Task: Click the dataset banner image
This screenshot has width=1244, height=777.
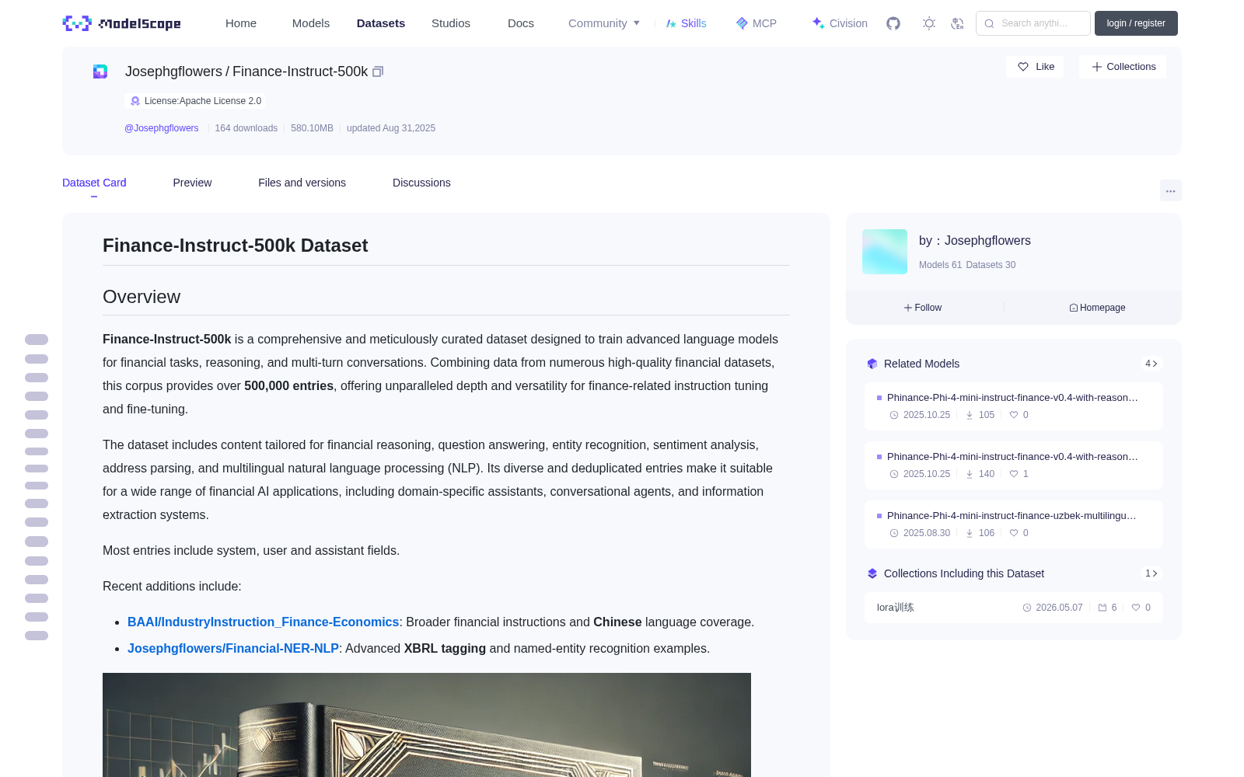Action: 427,725
